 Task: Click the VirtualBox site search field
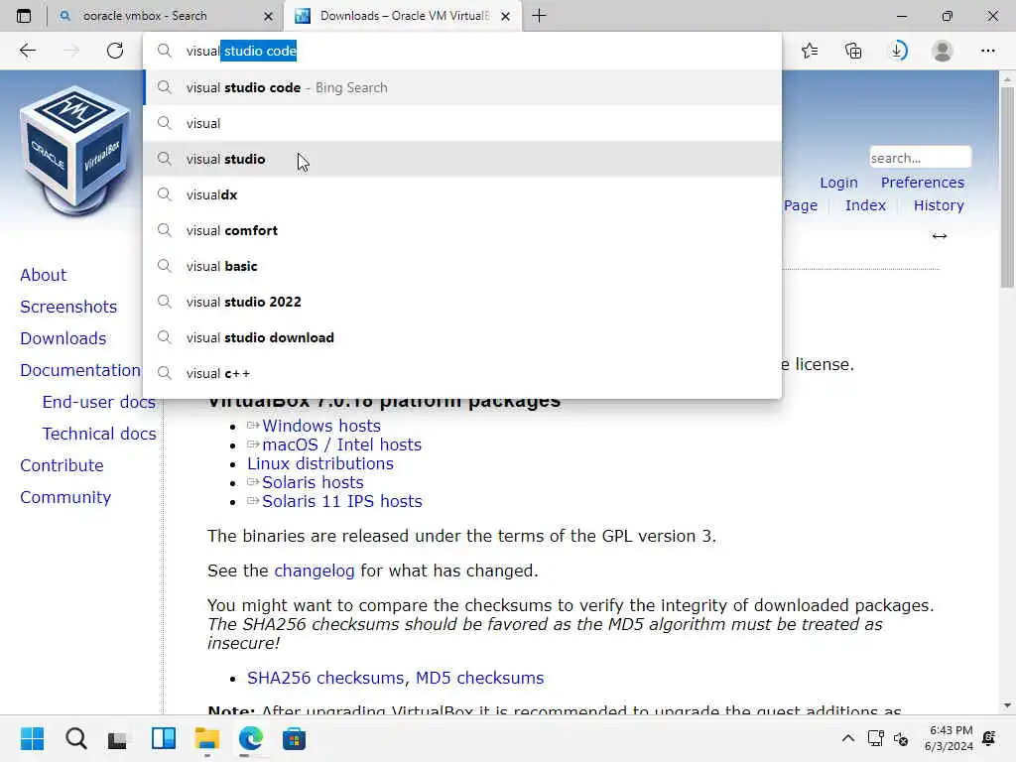point(920,158)
